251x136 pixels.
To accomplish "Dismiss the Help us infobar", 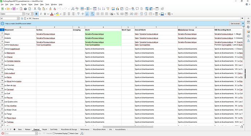I will [x=243, y=23].
